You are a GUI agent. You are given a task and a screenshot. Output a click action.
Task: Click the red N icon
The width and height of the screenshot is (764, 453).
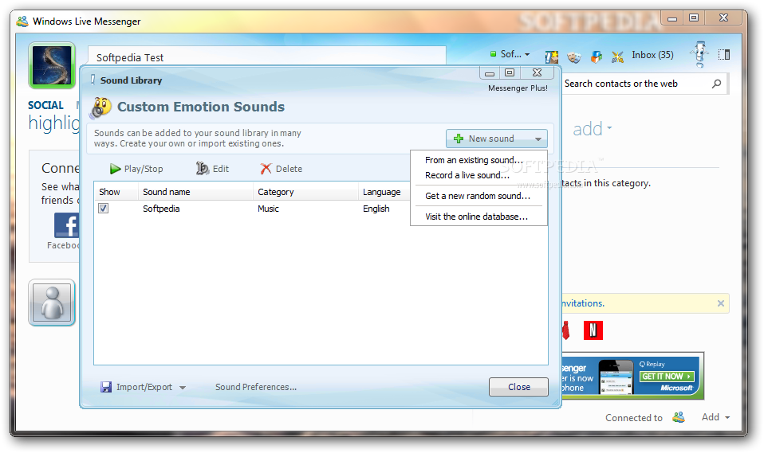(593, 330)
